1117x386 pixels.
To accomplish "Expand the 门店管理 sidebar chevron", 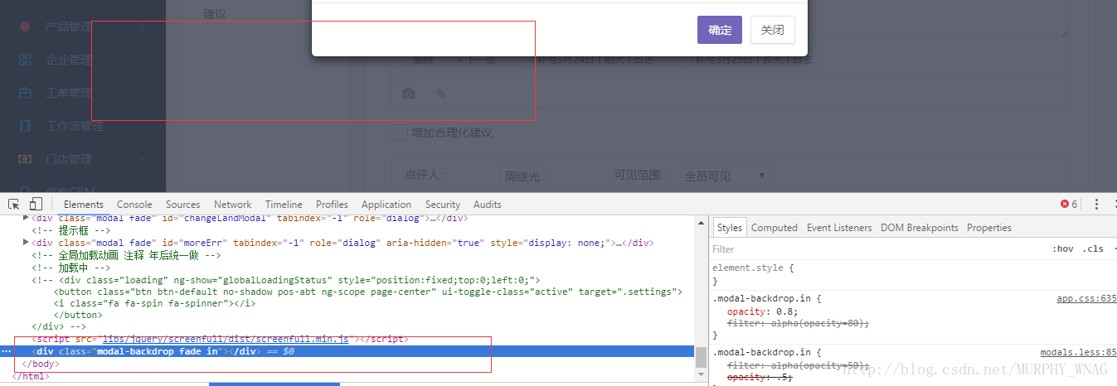I will click(x=142, y=159).
